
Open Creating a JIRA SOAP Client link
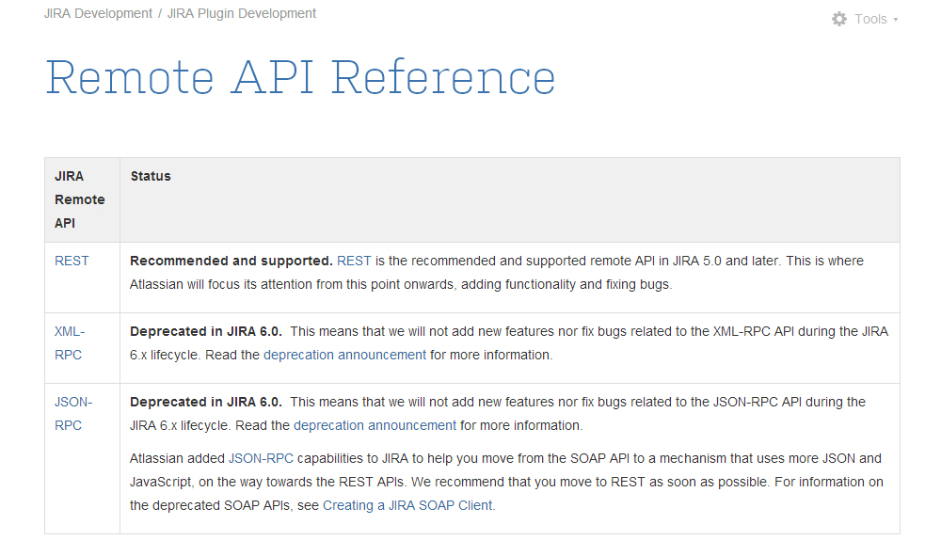coord(408,506)
